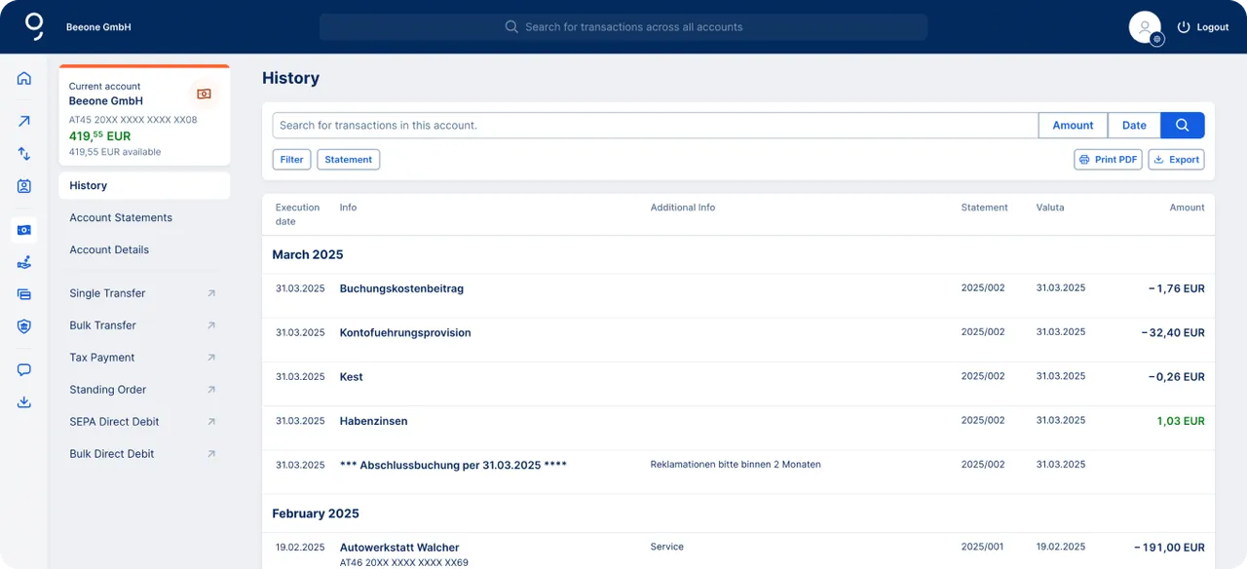Open the Home dashboard icon in the sidebar
Screen dimensions: 1247x569
(23, 79)
